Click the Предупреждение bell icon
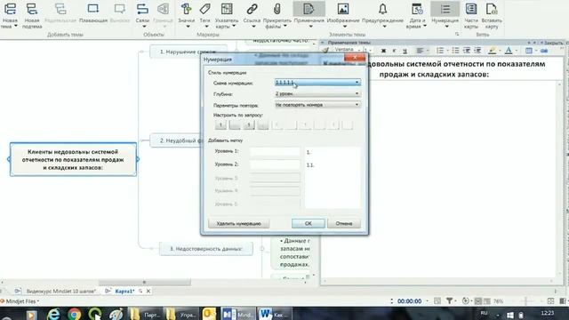This screenshot has height=320, width=569. tap(382, 9)
